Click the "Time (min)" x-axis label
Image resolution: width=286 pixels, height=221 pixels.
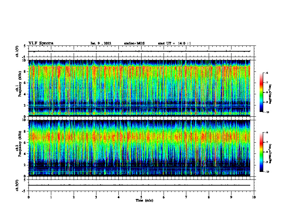click(x=144, y=200)
